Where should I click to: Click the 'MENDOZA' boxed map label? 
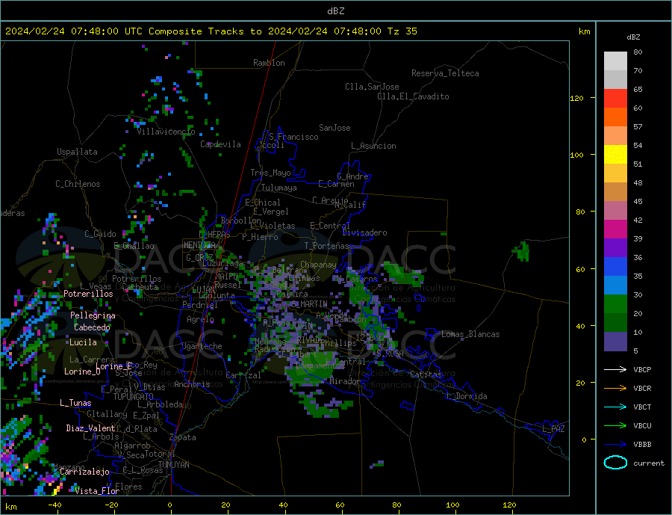click(x=199, y=245)
